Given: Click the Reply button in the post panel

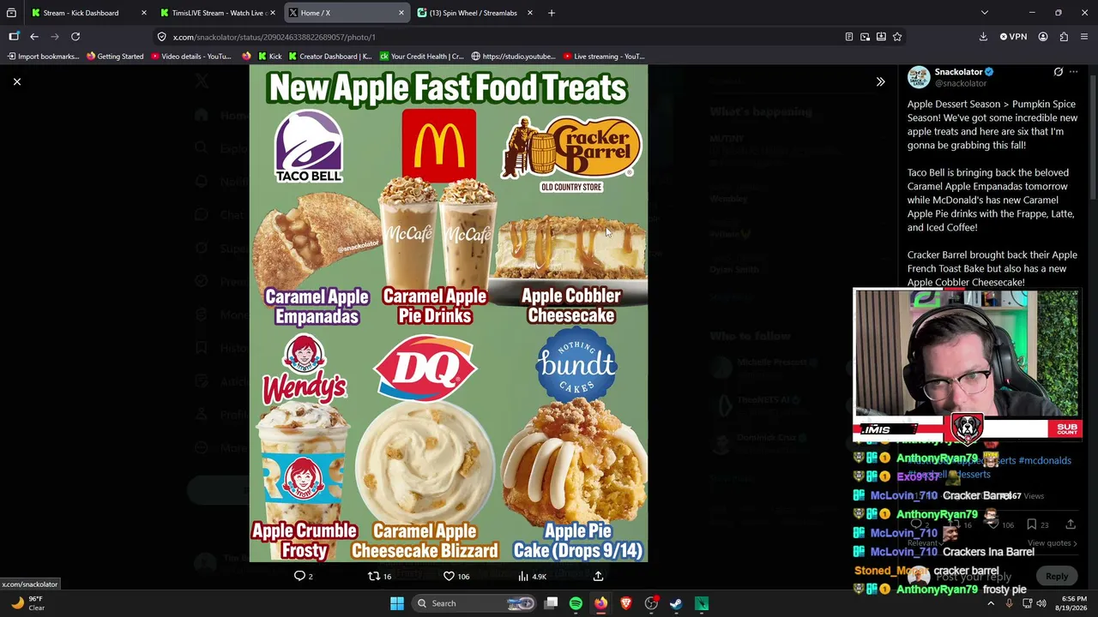Looking at the screenshot, I should coord(1056,577).
